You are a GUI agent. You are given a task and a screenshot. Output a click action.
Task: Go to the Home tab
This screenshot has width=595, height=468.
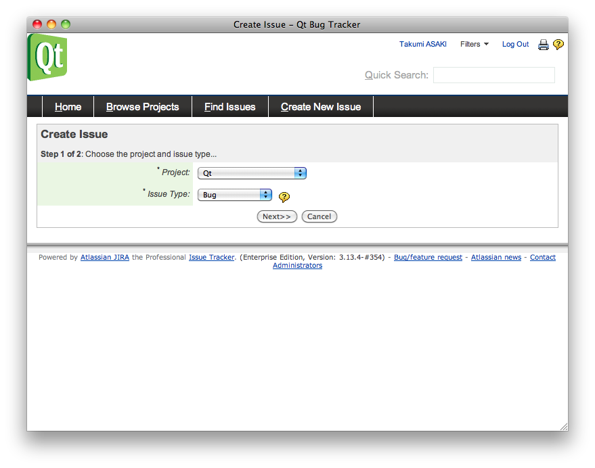pos(68,107)
